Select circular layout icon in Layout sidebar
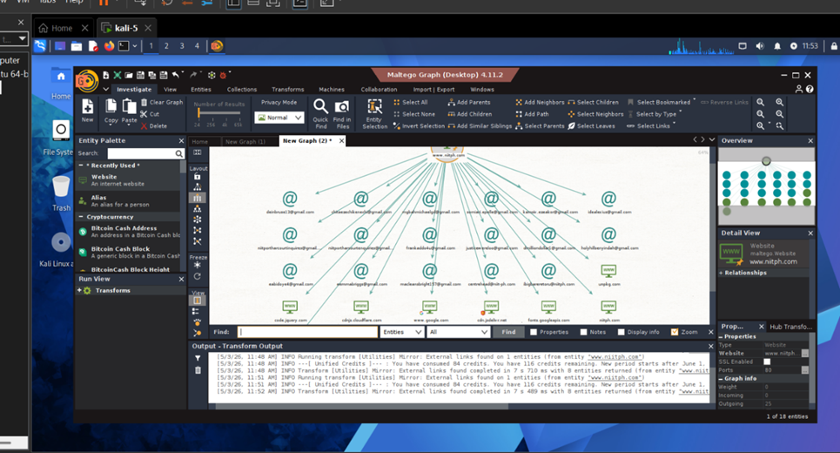 tap(197, 220)
